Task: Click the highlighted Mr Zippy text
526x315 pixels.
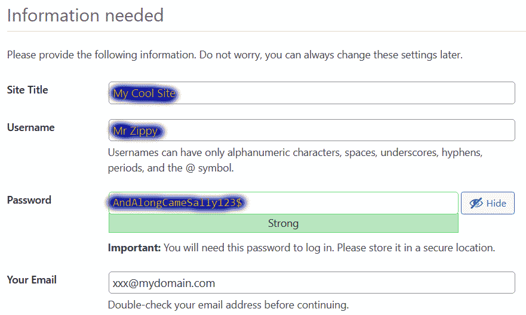Action: point(136,131)
